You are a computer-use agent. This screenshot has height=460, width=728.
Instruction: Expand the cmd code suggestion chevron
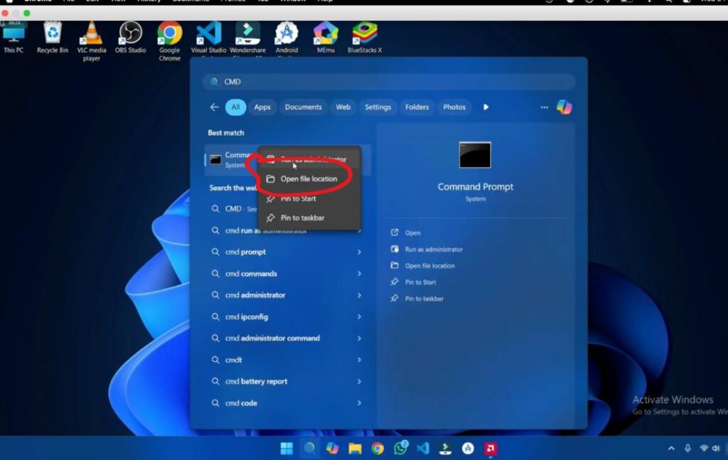[359, 403]
